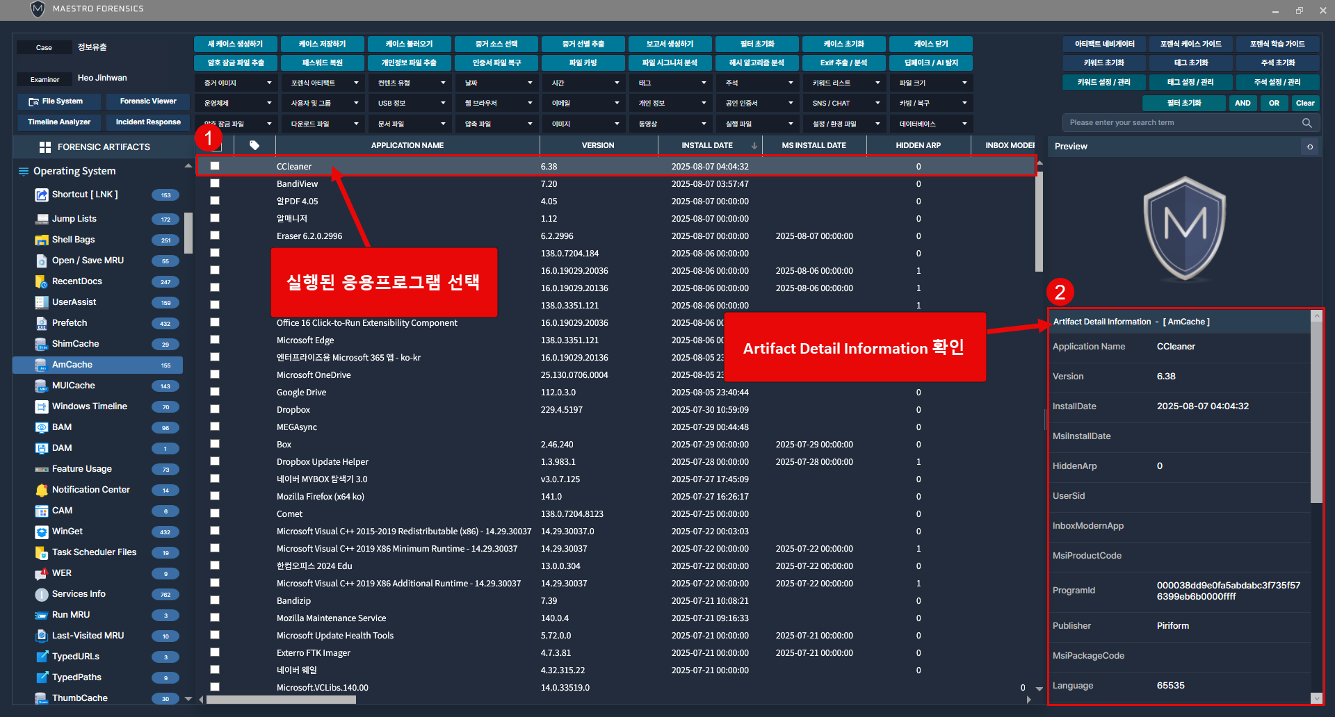Open the USB 정보 dropdown

pyautogui.click(x=410, y=104)
